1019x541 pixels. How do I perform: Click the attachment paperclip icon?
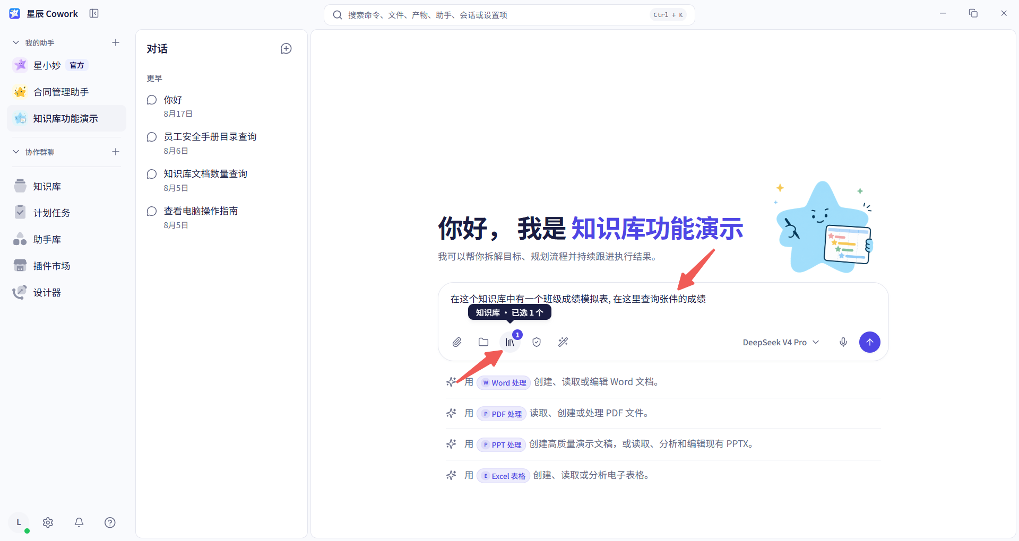(457, 342)
